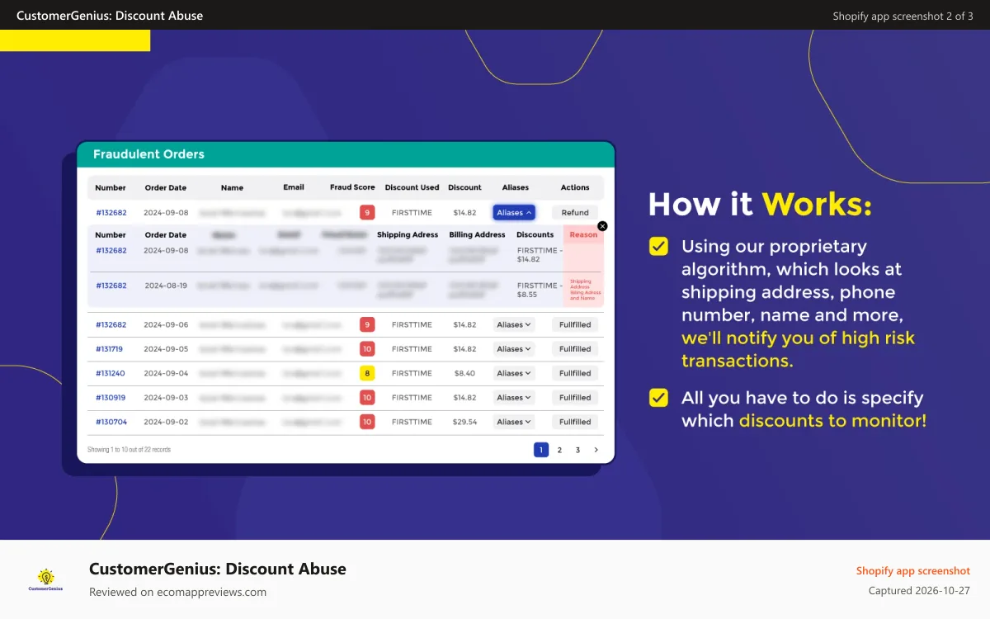Go to page 3 of the records

point(577,450)
